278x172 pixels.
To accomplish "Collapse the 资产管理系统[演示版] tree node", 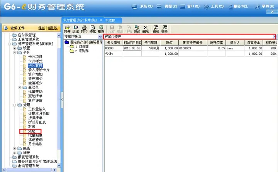I will (9, 44).
